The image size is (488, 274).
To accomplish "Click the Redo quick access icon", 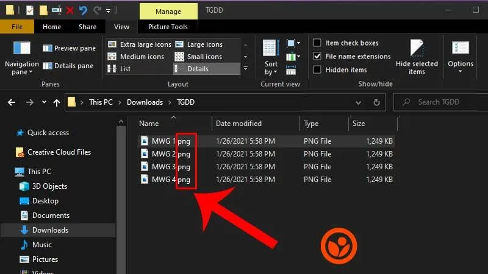I will click(x=97, y=10).
